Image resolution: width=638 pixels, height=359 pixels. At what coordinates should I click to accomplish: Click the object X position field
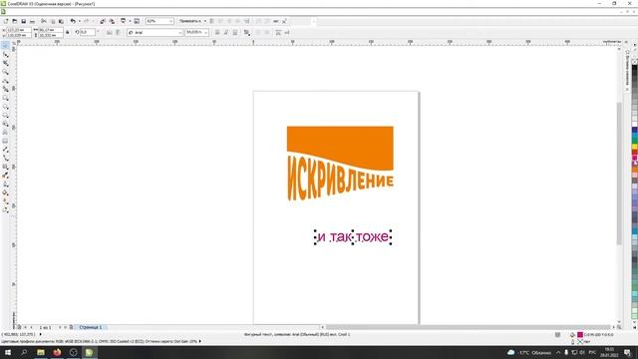click(x=19, y=30)
